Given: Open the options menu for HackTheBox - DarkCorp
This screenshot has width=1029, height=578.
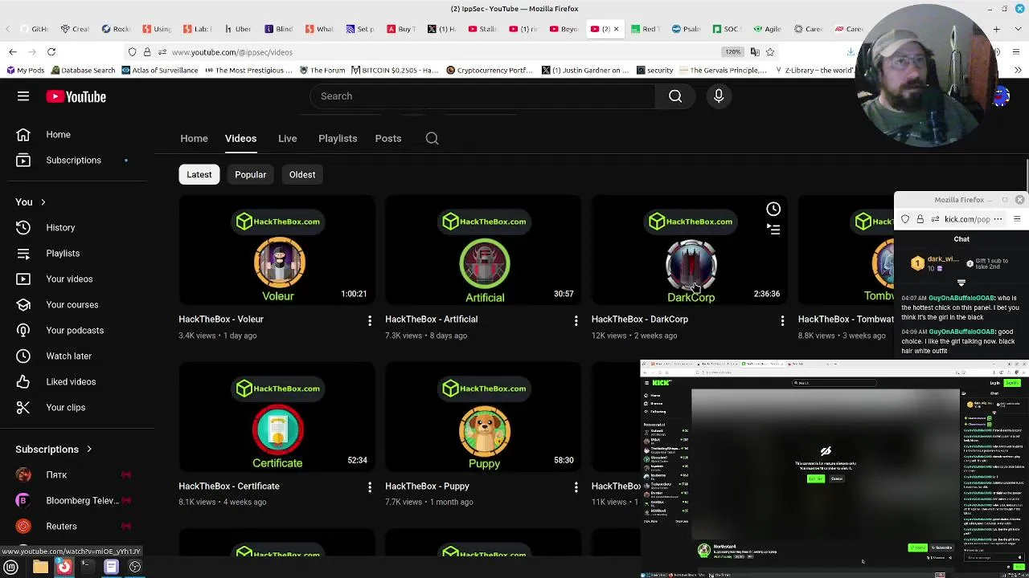Looking at the screenshot, I should tap(782, 321).
